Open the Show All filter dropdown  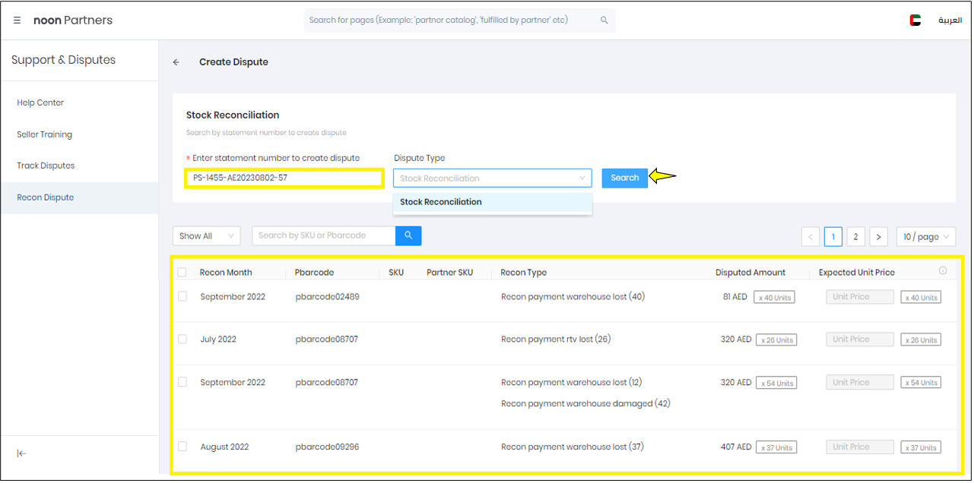pos(205,235)
